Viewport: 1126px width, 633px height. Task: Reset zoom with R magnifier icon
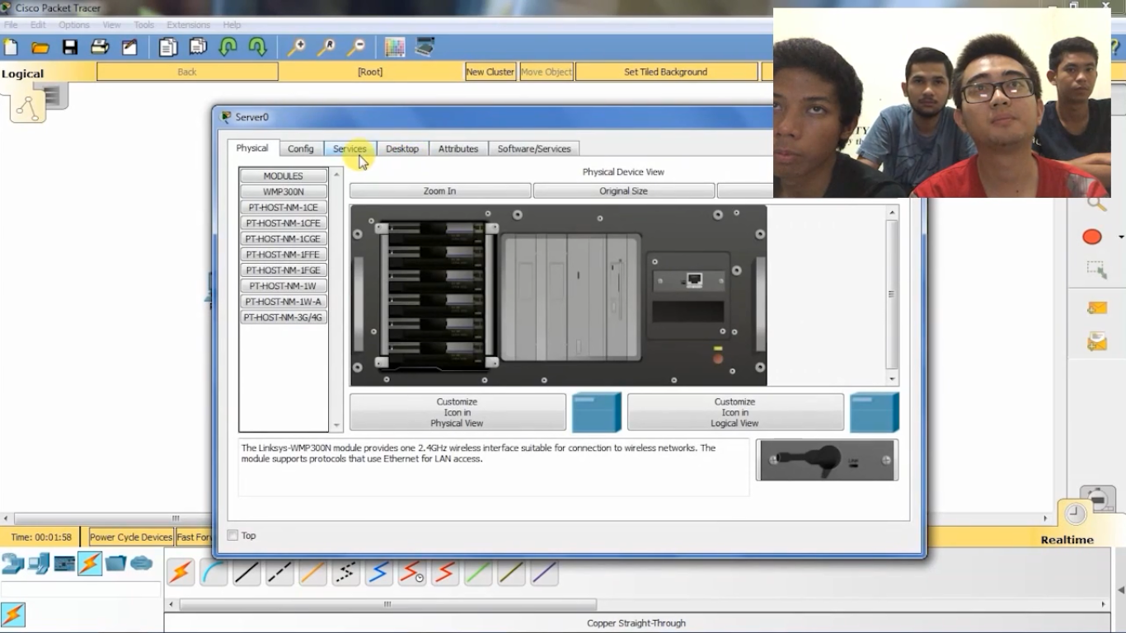326,48
